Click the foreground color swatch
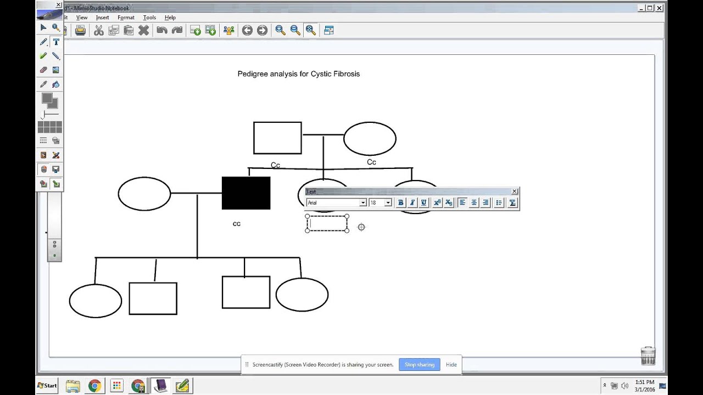The width and height of the screenshot is (703, 395). coord(47,98)
